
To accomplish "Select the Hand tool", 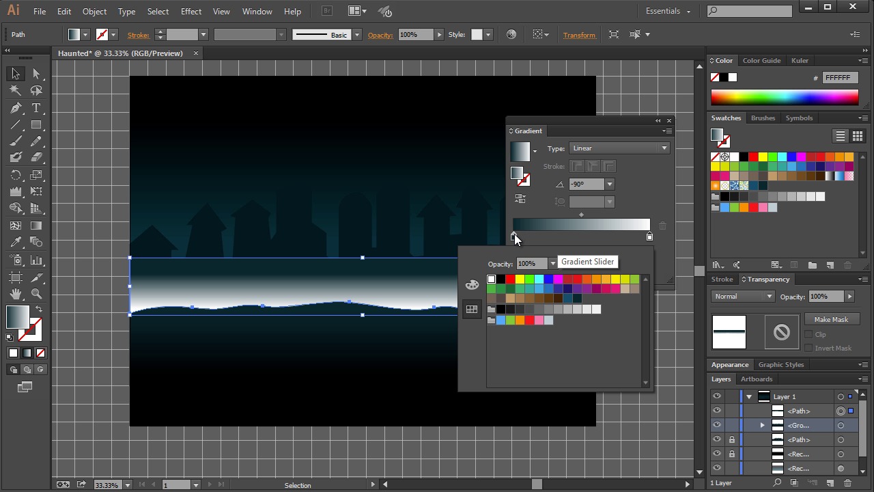I will point(16,294).
